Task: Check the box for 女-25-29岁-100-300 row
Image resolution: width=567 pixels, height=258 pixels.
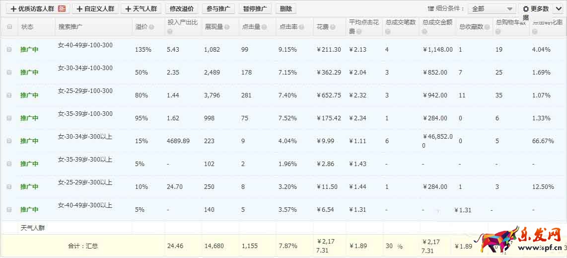Action: tap(9, 95)
